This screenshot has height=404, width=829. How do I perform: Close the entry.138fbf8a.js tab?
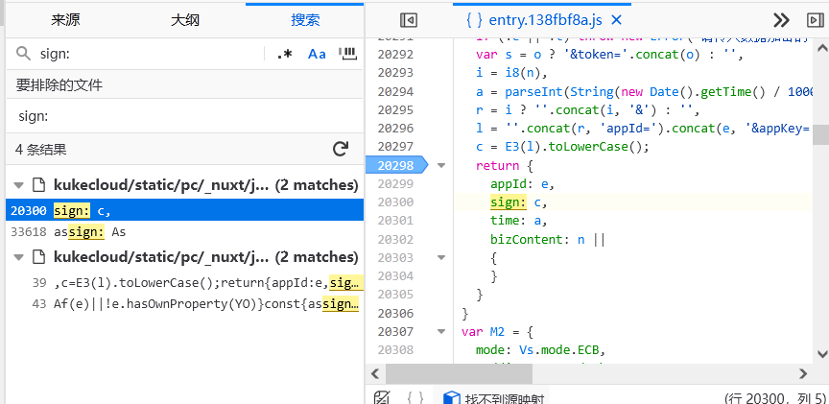pos(616,19)
